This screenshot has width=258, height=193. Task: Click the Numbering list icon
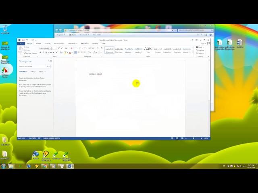(x=80, y=48)
